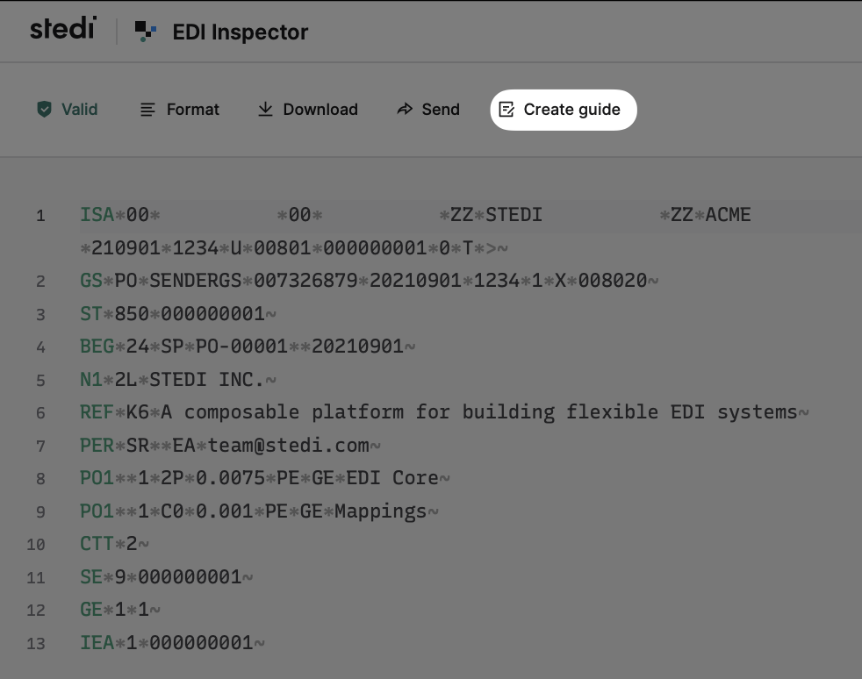Screen dimensions: 862x679
Task: Select transaction code 850
Action: pyautogui.click(x=132, y=314)
